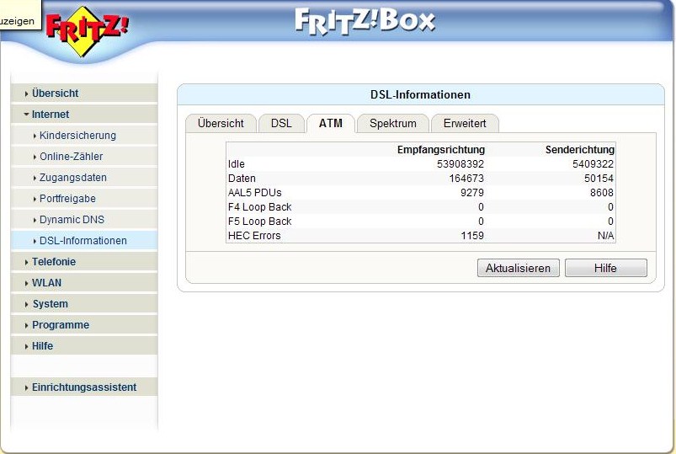Screen dimensions: 676x454
Task: Collapse the Internet menu section
Action: 84,115
